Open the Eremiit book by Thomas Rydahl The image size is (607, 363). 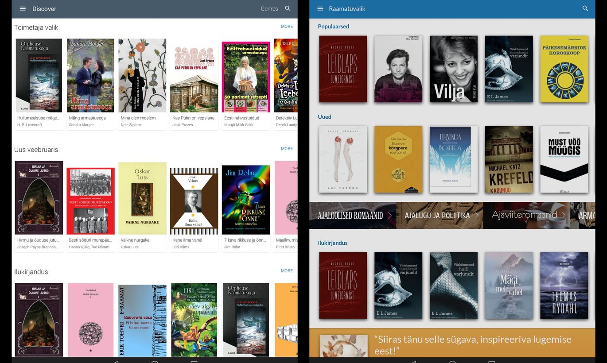(x=564, y=286)
